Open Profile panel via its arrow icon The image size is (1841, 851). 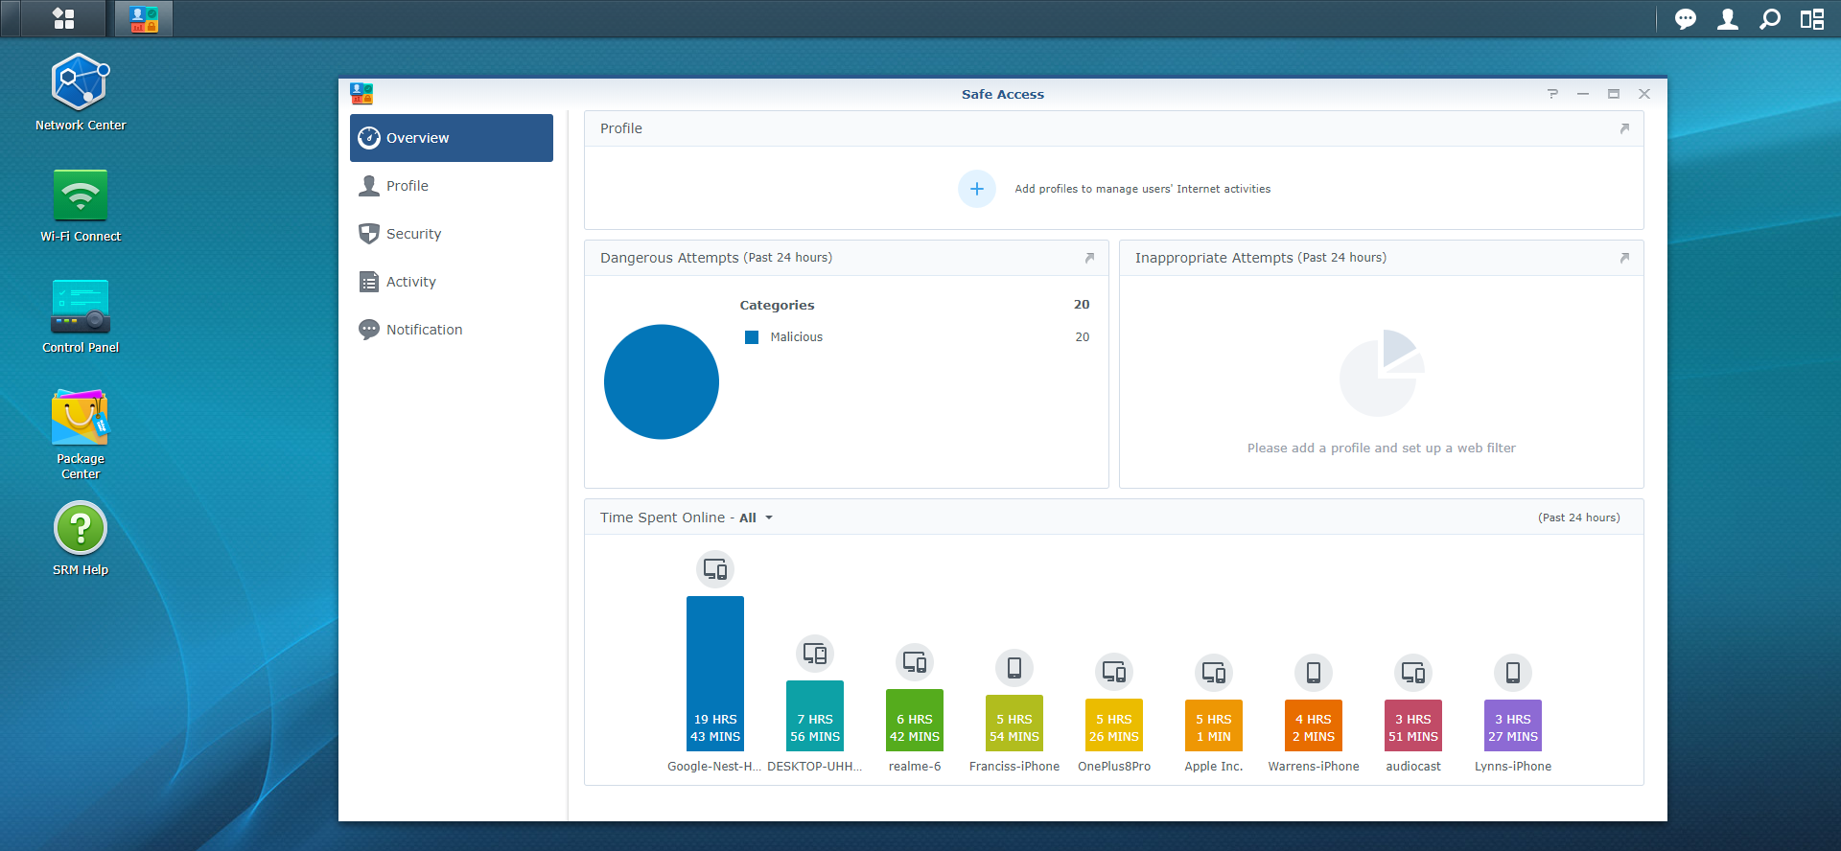click(1624, 128)
